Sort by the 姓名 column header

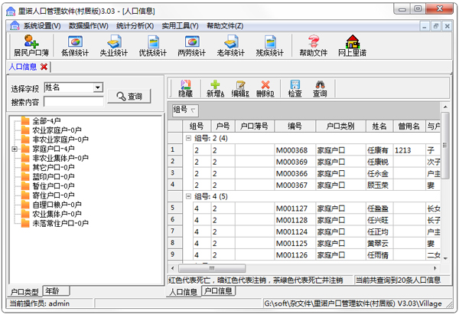click(379, 126)
